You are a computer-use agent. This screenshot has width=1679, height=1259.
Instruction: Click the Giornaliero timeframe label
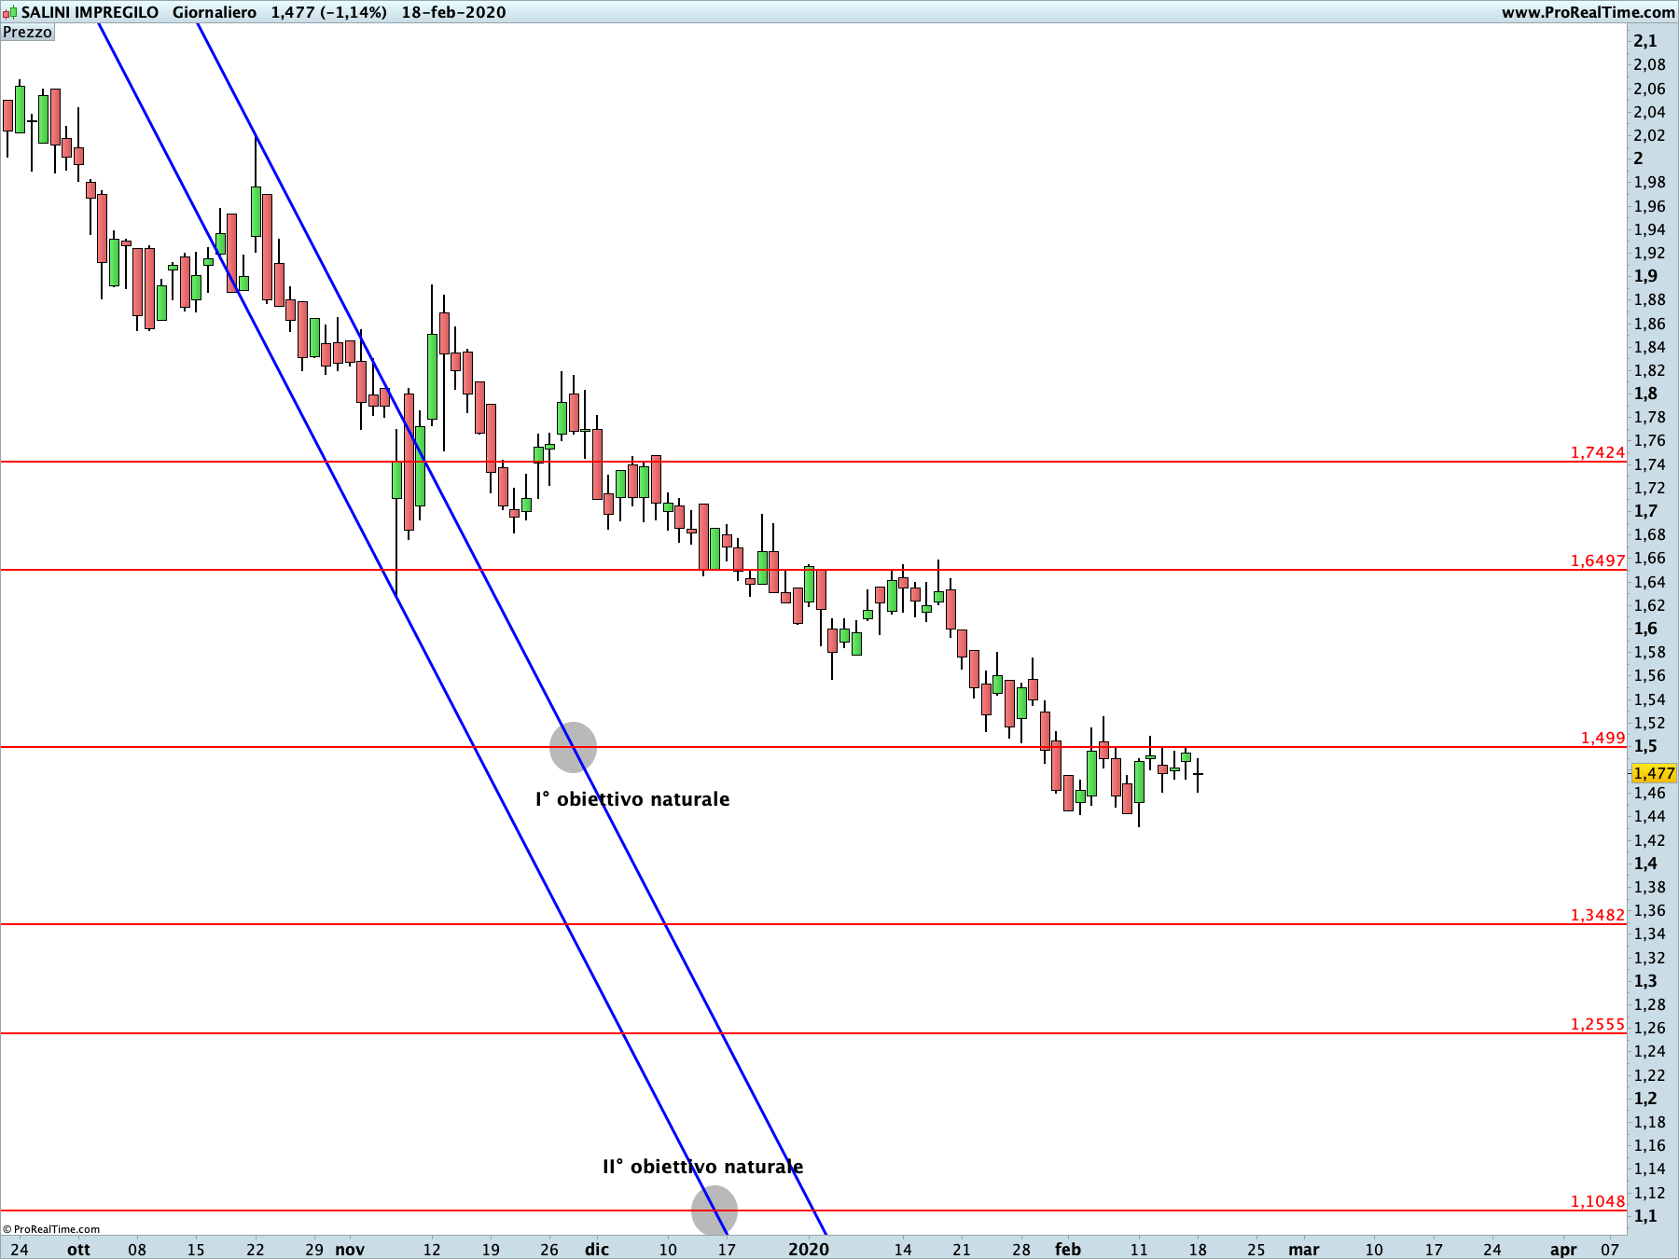215,12
